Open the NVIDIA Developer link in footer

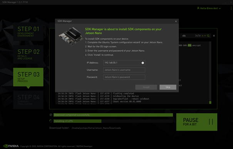[x=84, y=146]
